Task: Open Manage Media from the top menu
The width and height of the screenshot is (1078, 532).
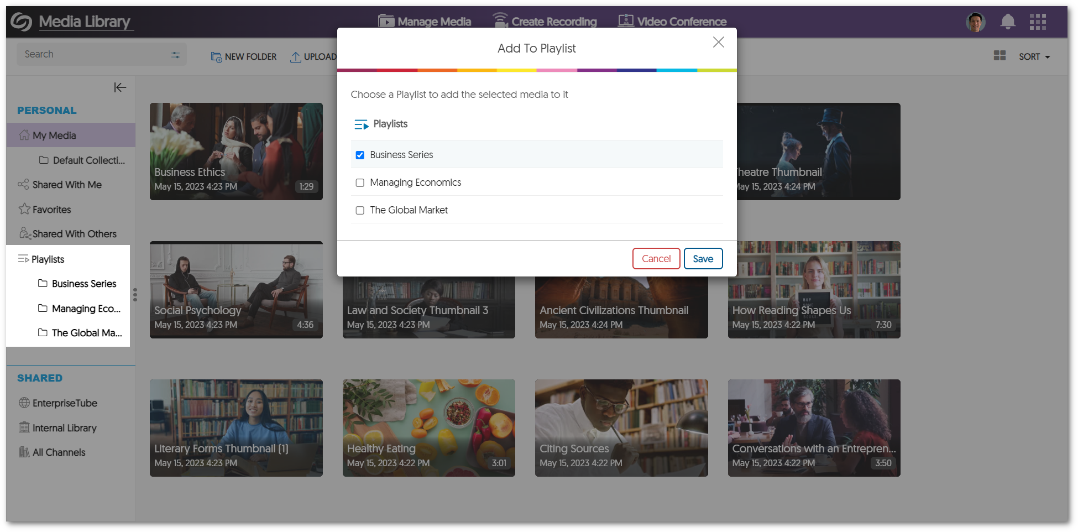Action: click(x=425, y=21)
